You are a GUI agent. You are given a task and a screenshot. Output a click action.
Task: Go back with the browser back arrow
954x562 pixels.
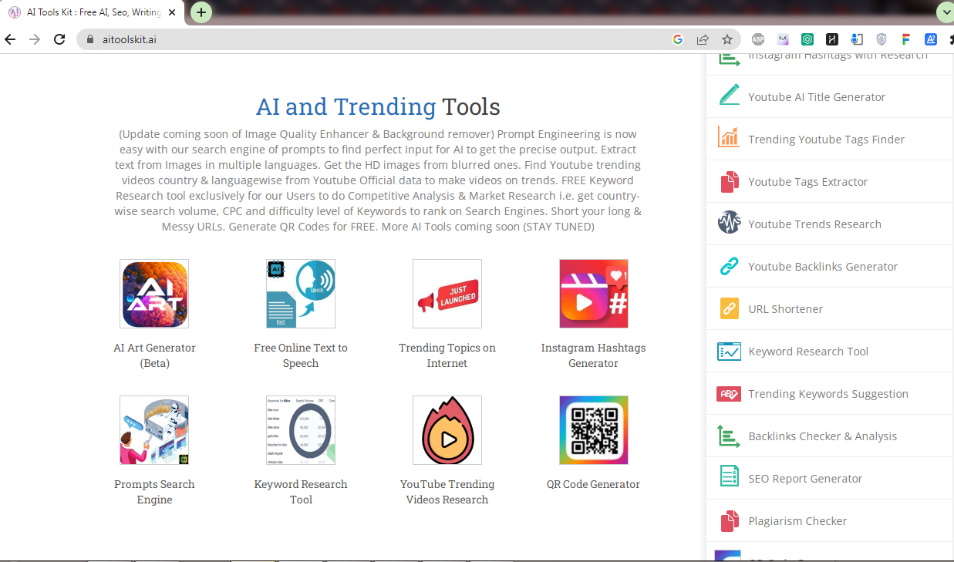pyautogui.click(x=10, y=39)
